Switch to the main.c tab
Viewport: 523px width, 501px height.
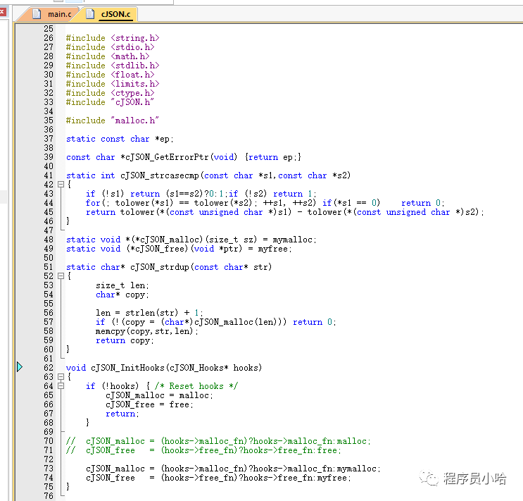(59, 14)
